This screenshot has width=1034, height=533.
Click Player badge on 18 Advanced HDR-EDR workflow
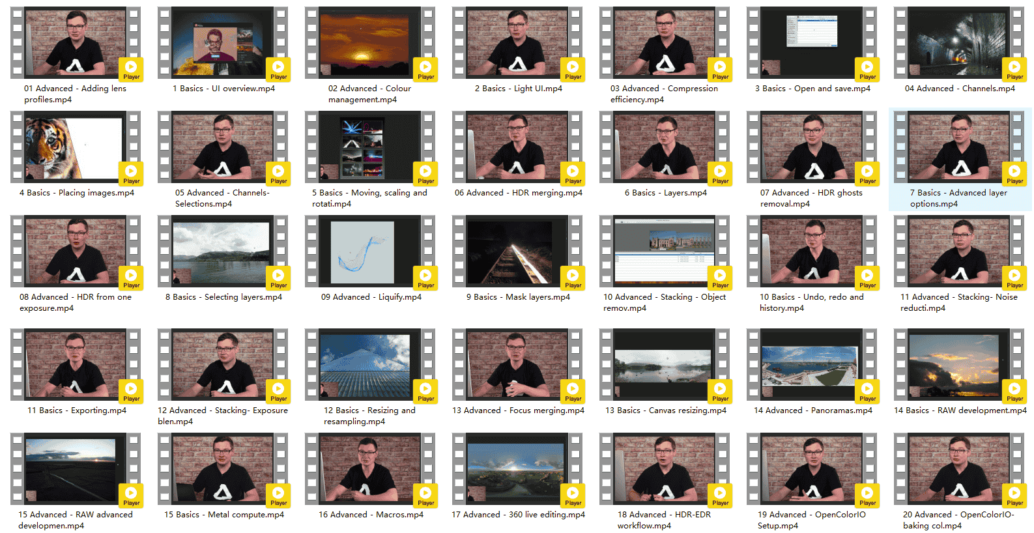[x=720, y=495]
